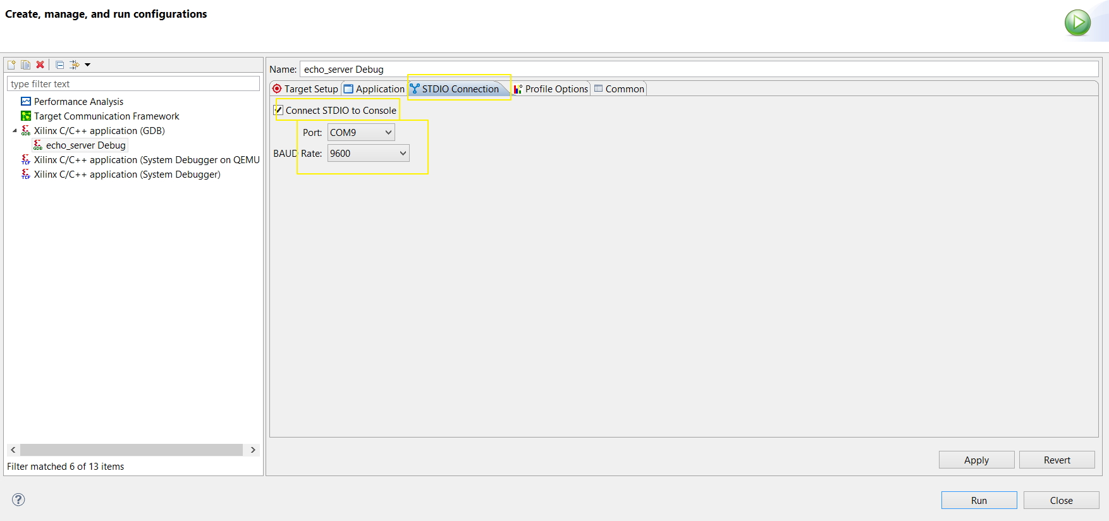Viewport: 1109px width, 521px height.
Task: Click the Revert button
Action: coord(1057,460)
